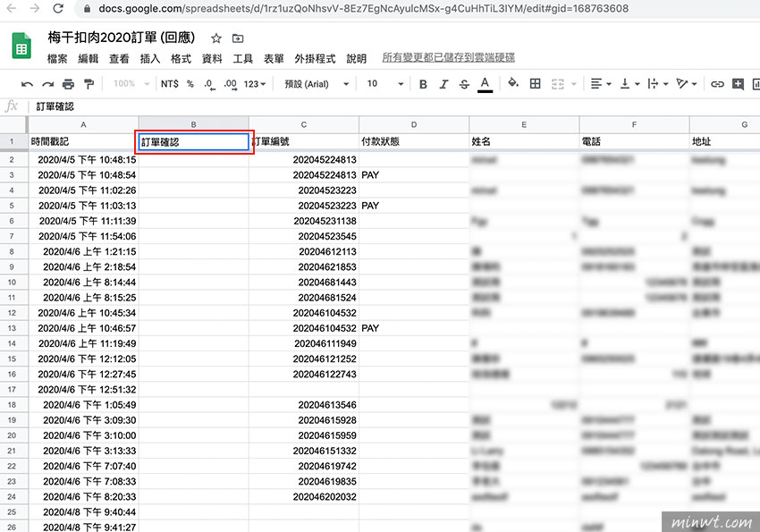Viewport: 760px width, 532px height.
Task: Select column A header
Action: [83, 124]
